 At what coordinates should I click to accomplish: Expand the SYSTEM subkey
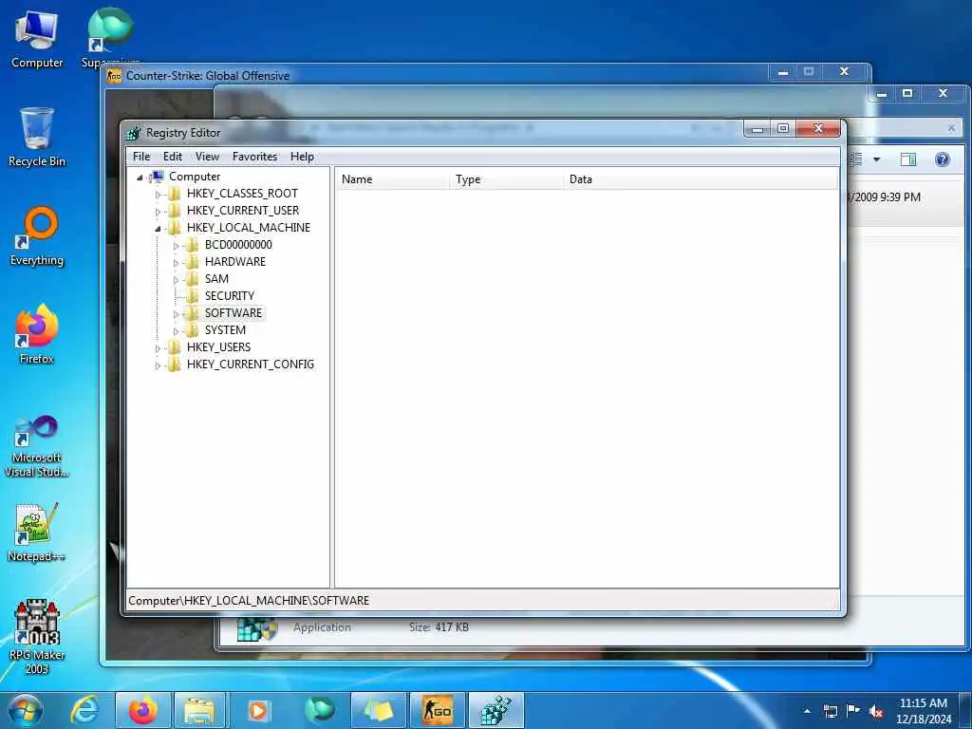click(x=176, y=331)
